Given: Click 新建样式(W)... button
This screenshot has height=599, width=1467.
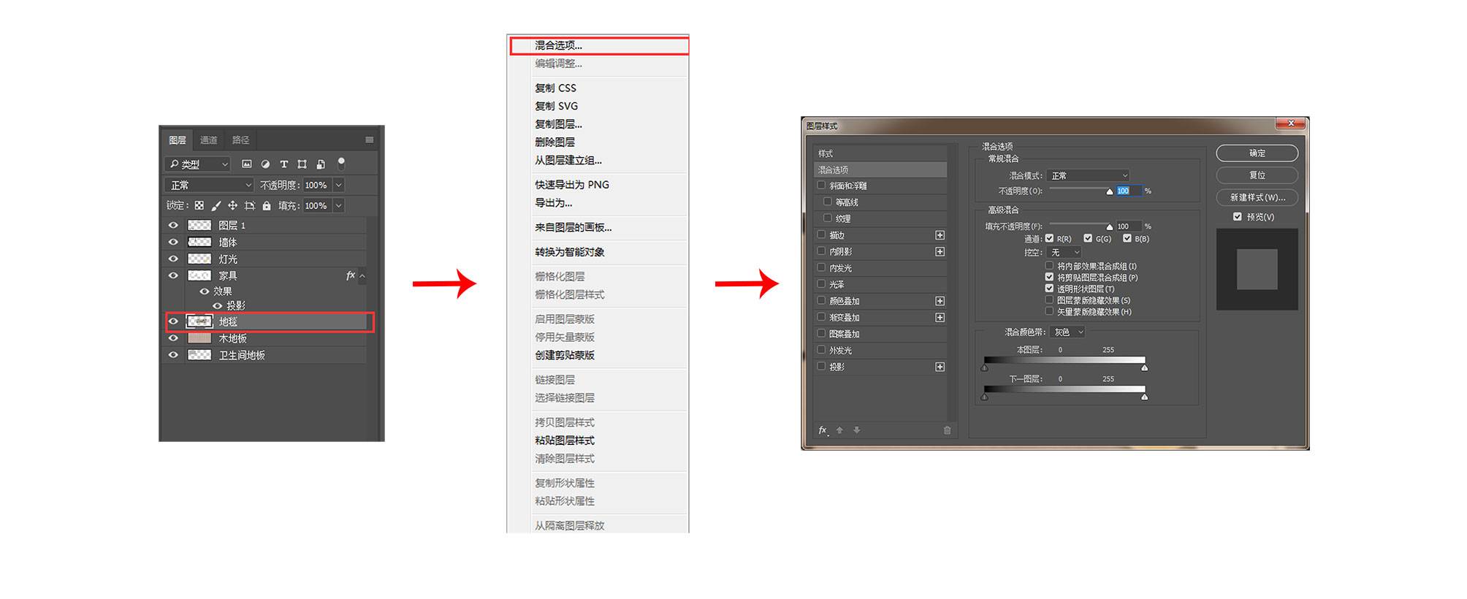Looking at the screenshot, I should pyautogui.click(x=1257, y=197).
